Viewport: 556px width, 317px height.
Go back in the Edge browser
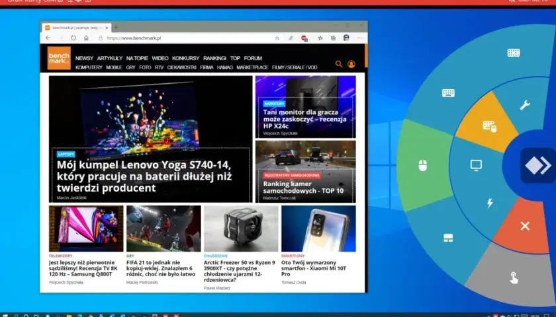48,38
